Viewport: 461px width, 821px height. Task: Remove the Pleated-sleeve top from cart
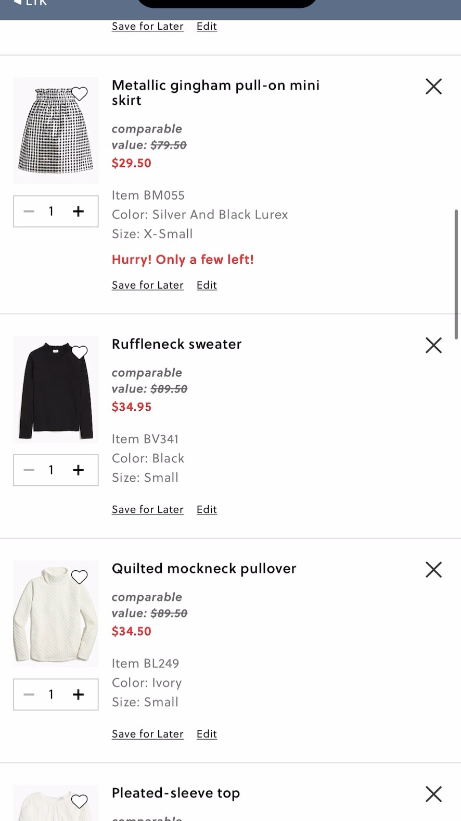(x=433, y=794)
